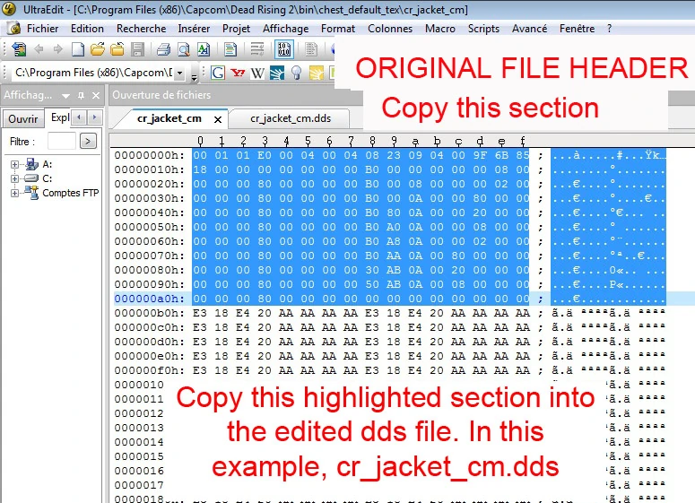Open Print Preview magnifier icon
The height and width of the screenshot is (503, 695).
point(184,49)
